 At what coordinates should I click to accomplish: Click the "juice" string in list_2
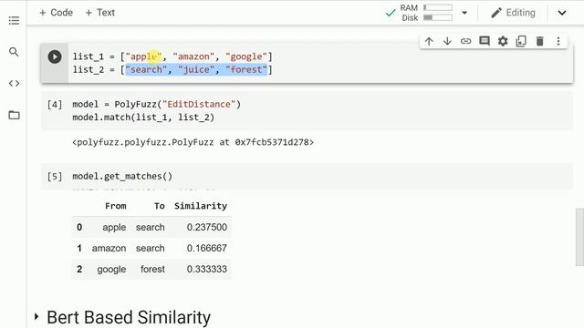196,69
